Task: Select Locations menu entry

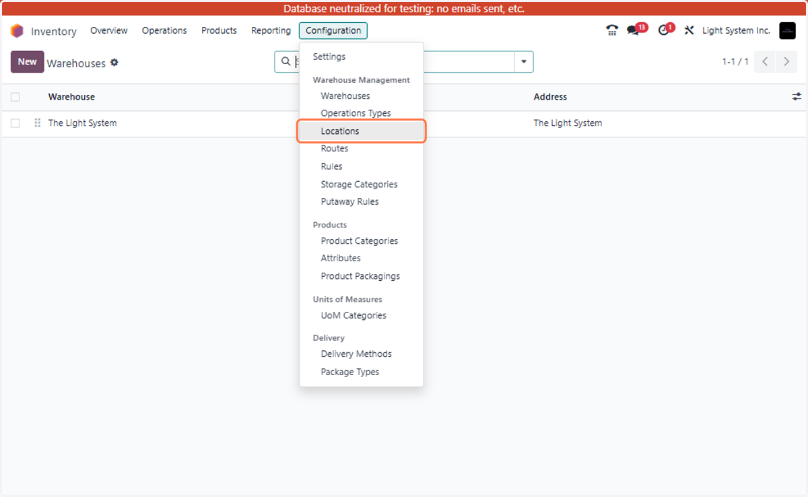Action: (362, 131)
